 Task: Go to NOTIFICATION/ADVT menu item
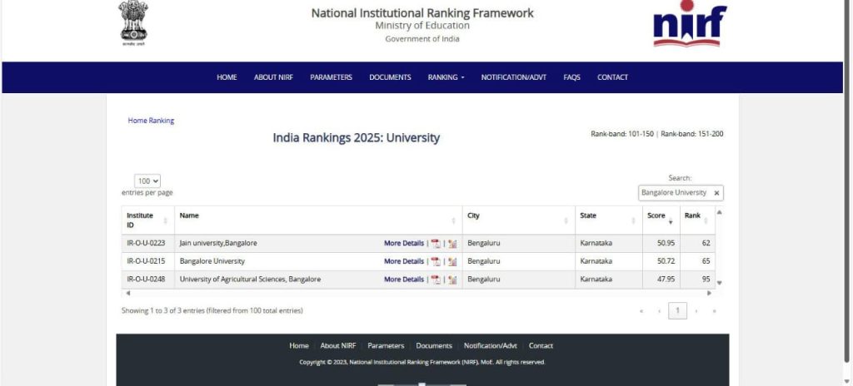coord(513,77)
